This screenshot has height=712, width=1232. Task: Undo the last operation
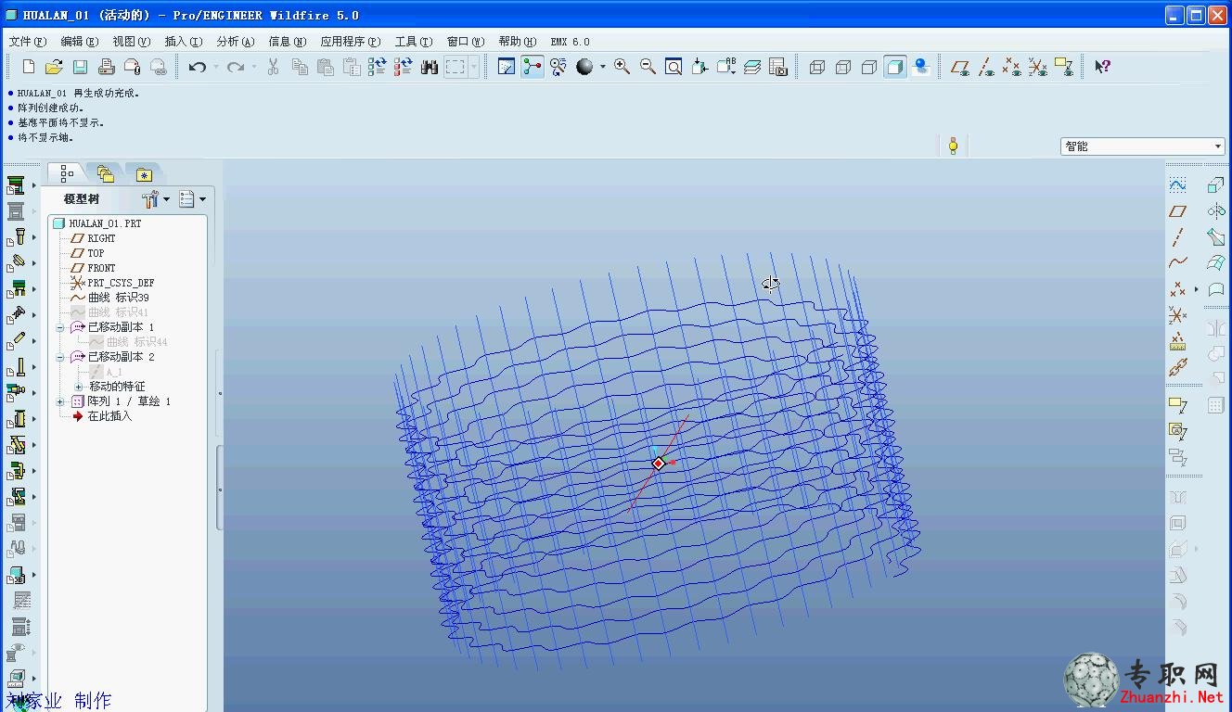[197, 67]
